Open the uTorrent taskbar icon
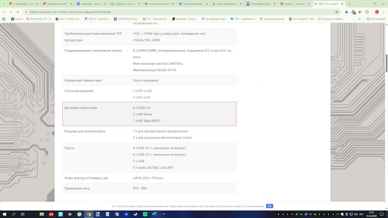Screen dimensions: 388x218 79,214
